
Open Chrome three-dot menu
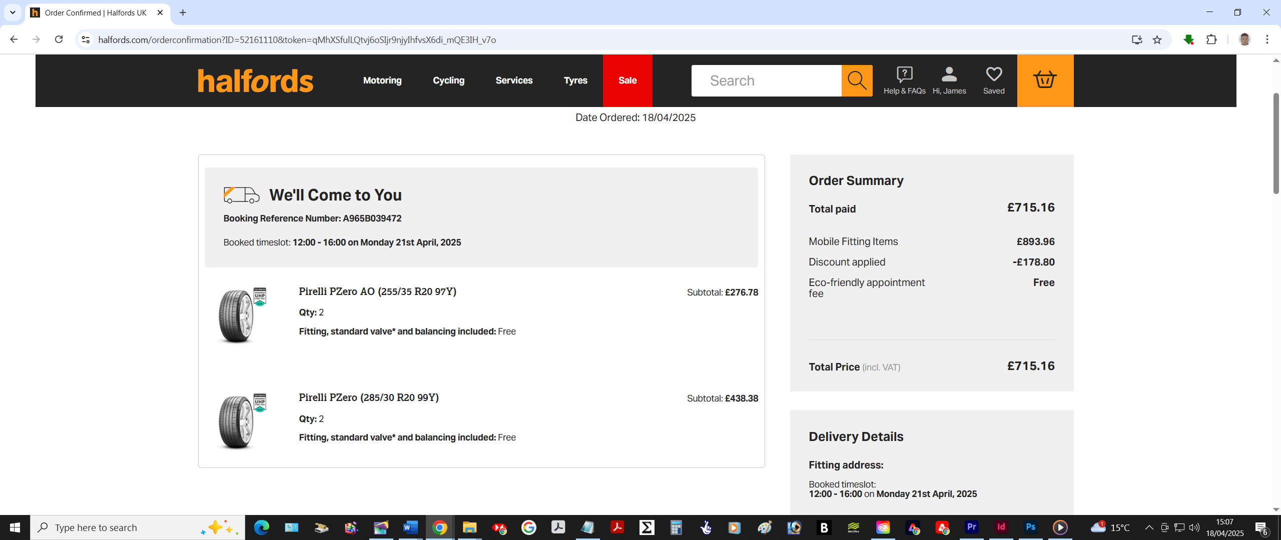(1267, 39)
